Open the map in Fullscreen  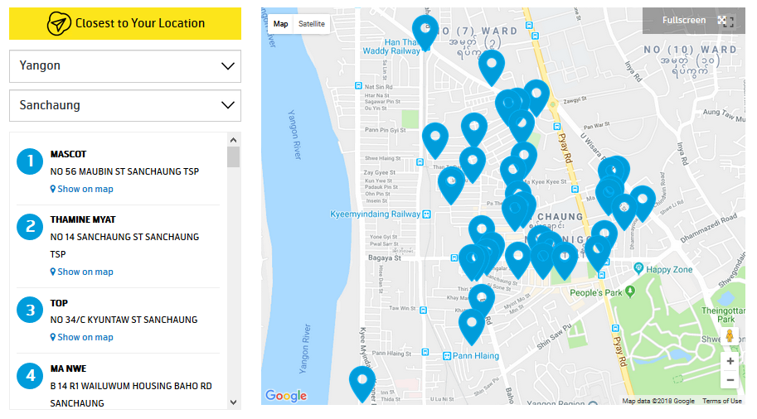click(x=693, y=20)
